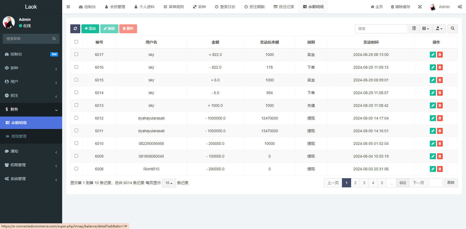The image size is (466, 229).
Task: Toggle the sidebar hamburger menu icon
Action: 68,7
